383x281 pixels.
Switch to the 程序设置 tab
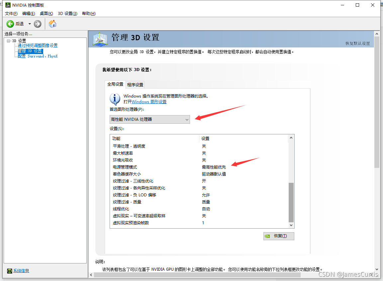[135, 85]
